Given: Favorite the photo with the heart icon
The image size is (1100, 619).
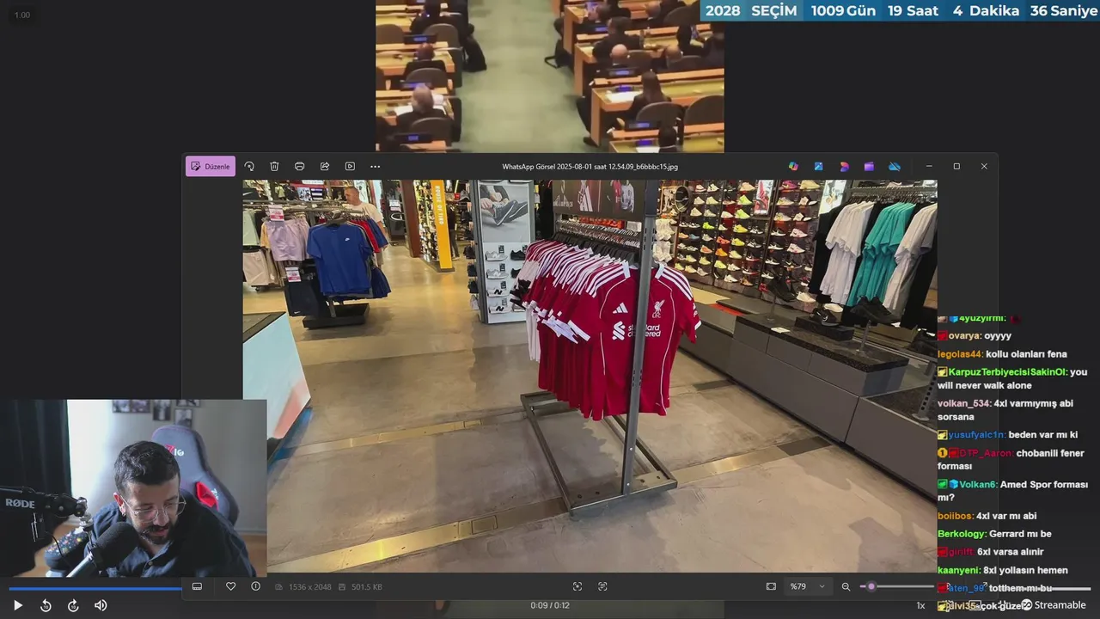Looking at the screenshot, I should [x=230, y=586].
